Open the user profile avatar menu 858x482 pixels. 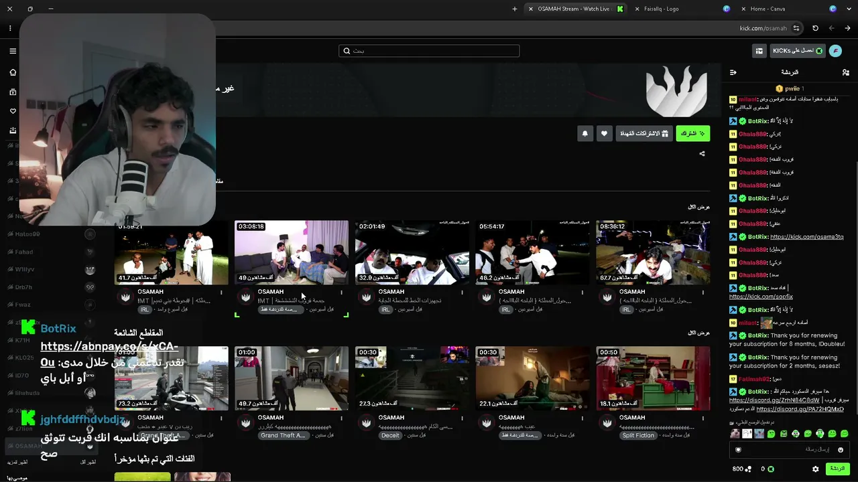(835, 51)
